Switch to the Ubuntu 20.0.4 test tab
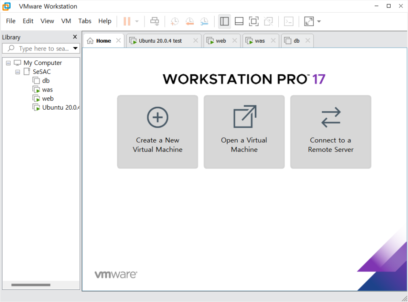This screenshot has height=302, width=408. pos(160,41)
